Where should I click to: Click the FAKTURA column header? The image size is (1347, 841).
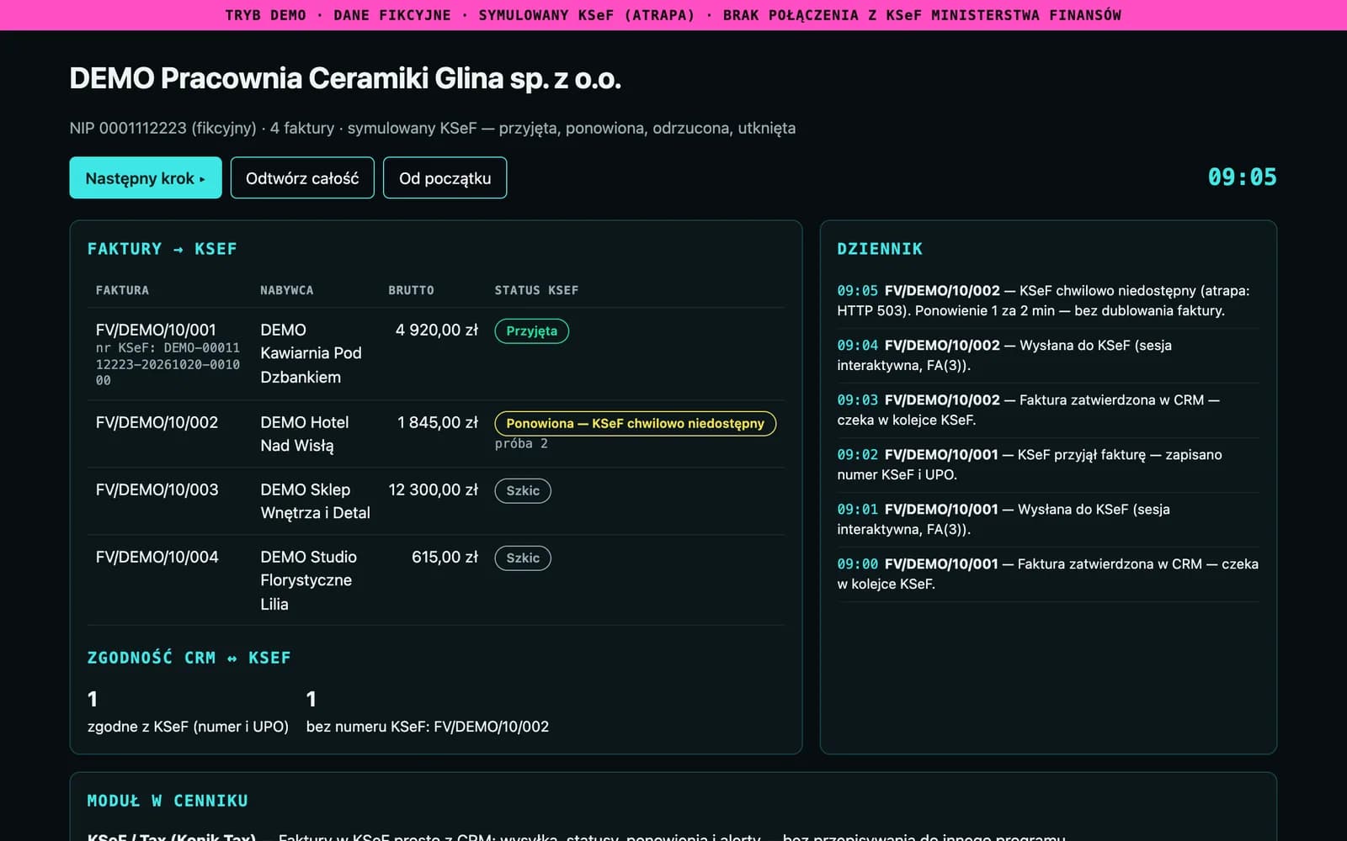[122, 290]
